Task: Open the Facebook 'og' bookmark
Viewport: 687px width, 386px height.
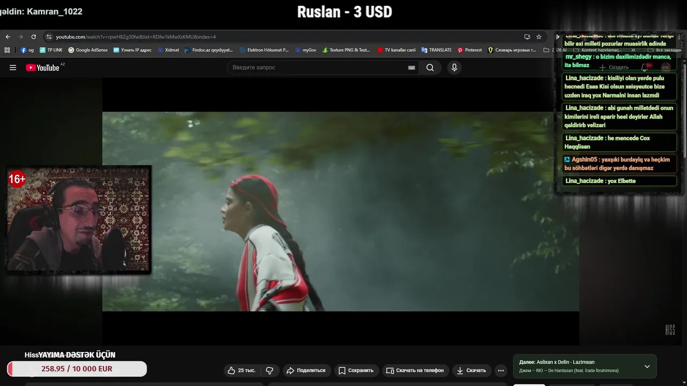Action: tap(27, 50)
